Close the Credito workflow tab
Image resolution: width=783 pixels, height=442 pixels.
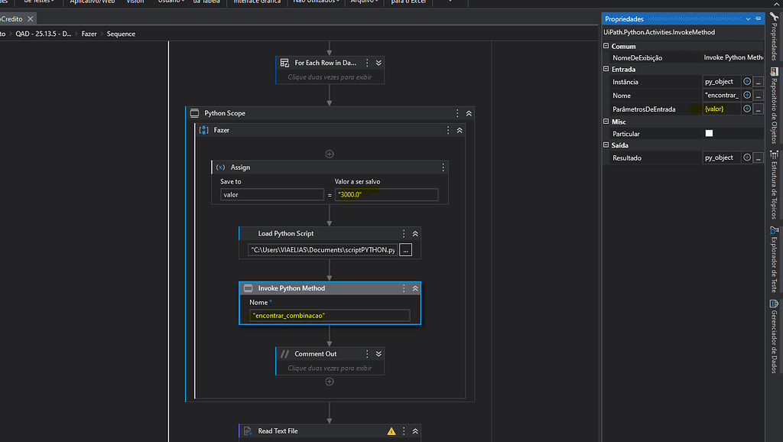[31, 19]
